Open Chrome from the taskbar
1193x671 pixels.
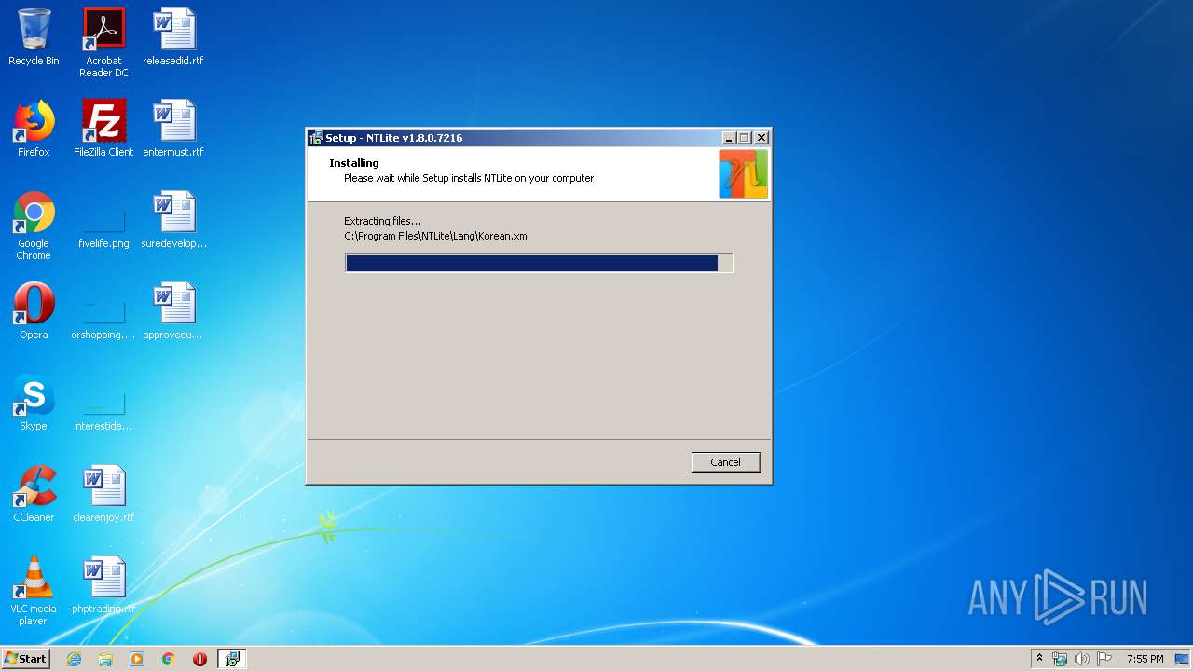[169, 659]
